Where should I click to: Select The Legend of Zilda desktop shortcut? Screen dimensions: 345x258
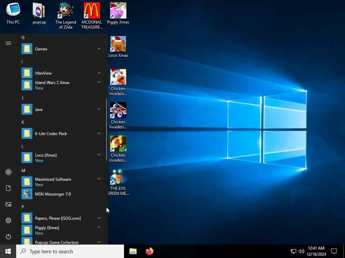point(66,16)
